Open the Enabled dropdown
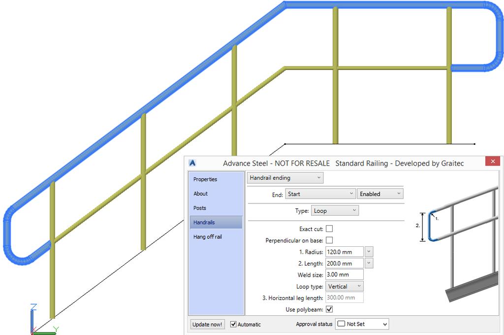504x335 pixels. coord(380,194)
